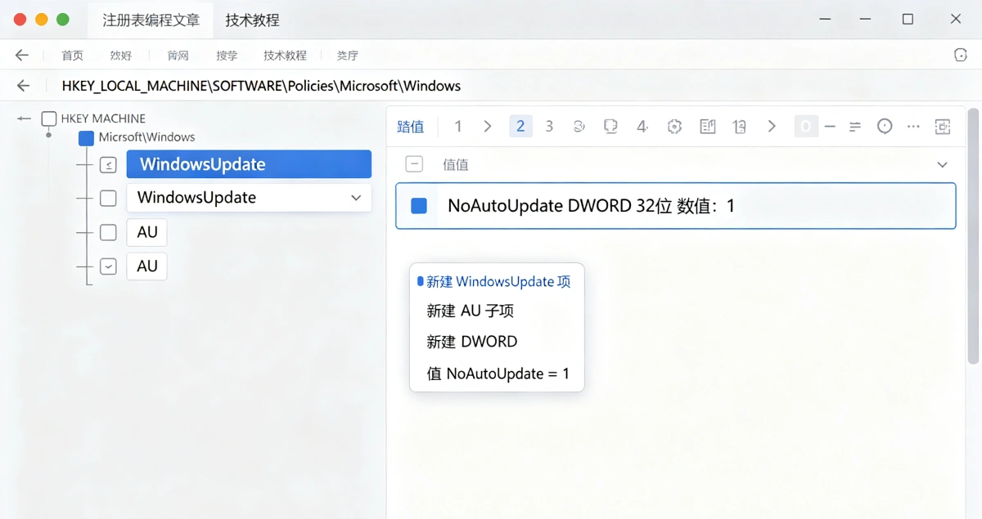Select the highlighted WindowsUpdate tree item
The width and height of the screenshot is (982, 519).
(249, 164)
